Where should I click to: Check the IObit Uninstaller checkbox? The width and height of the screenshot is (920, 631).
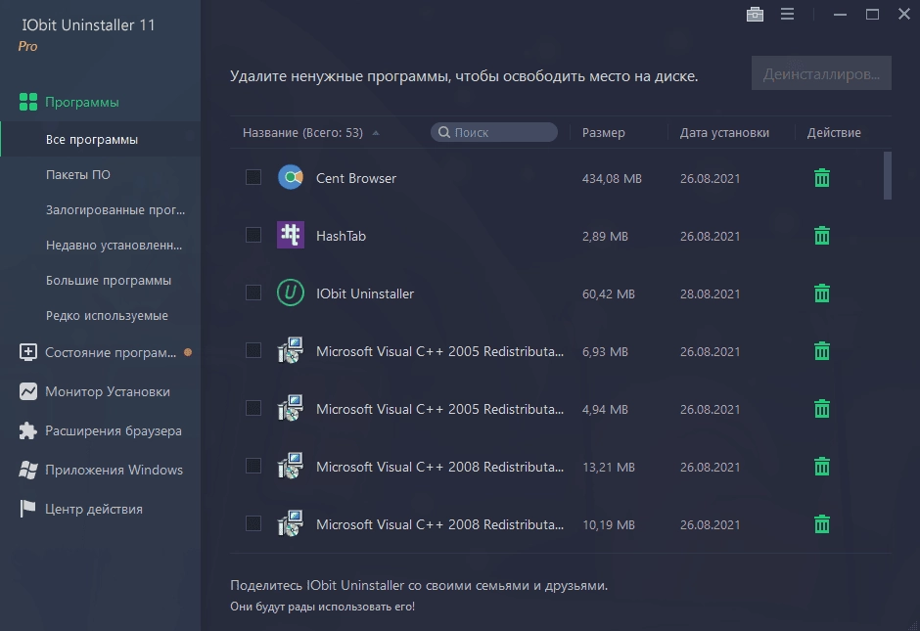[253, 293]
